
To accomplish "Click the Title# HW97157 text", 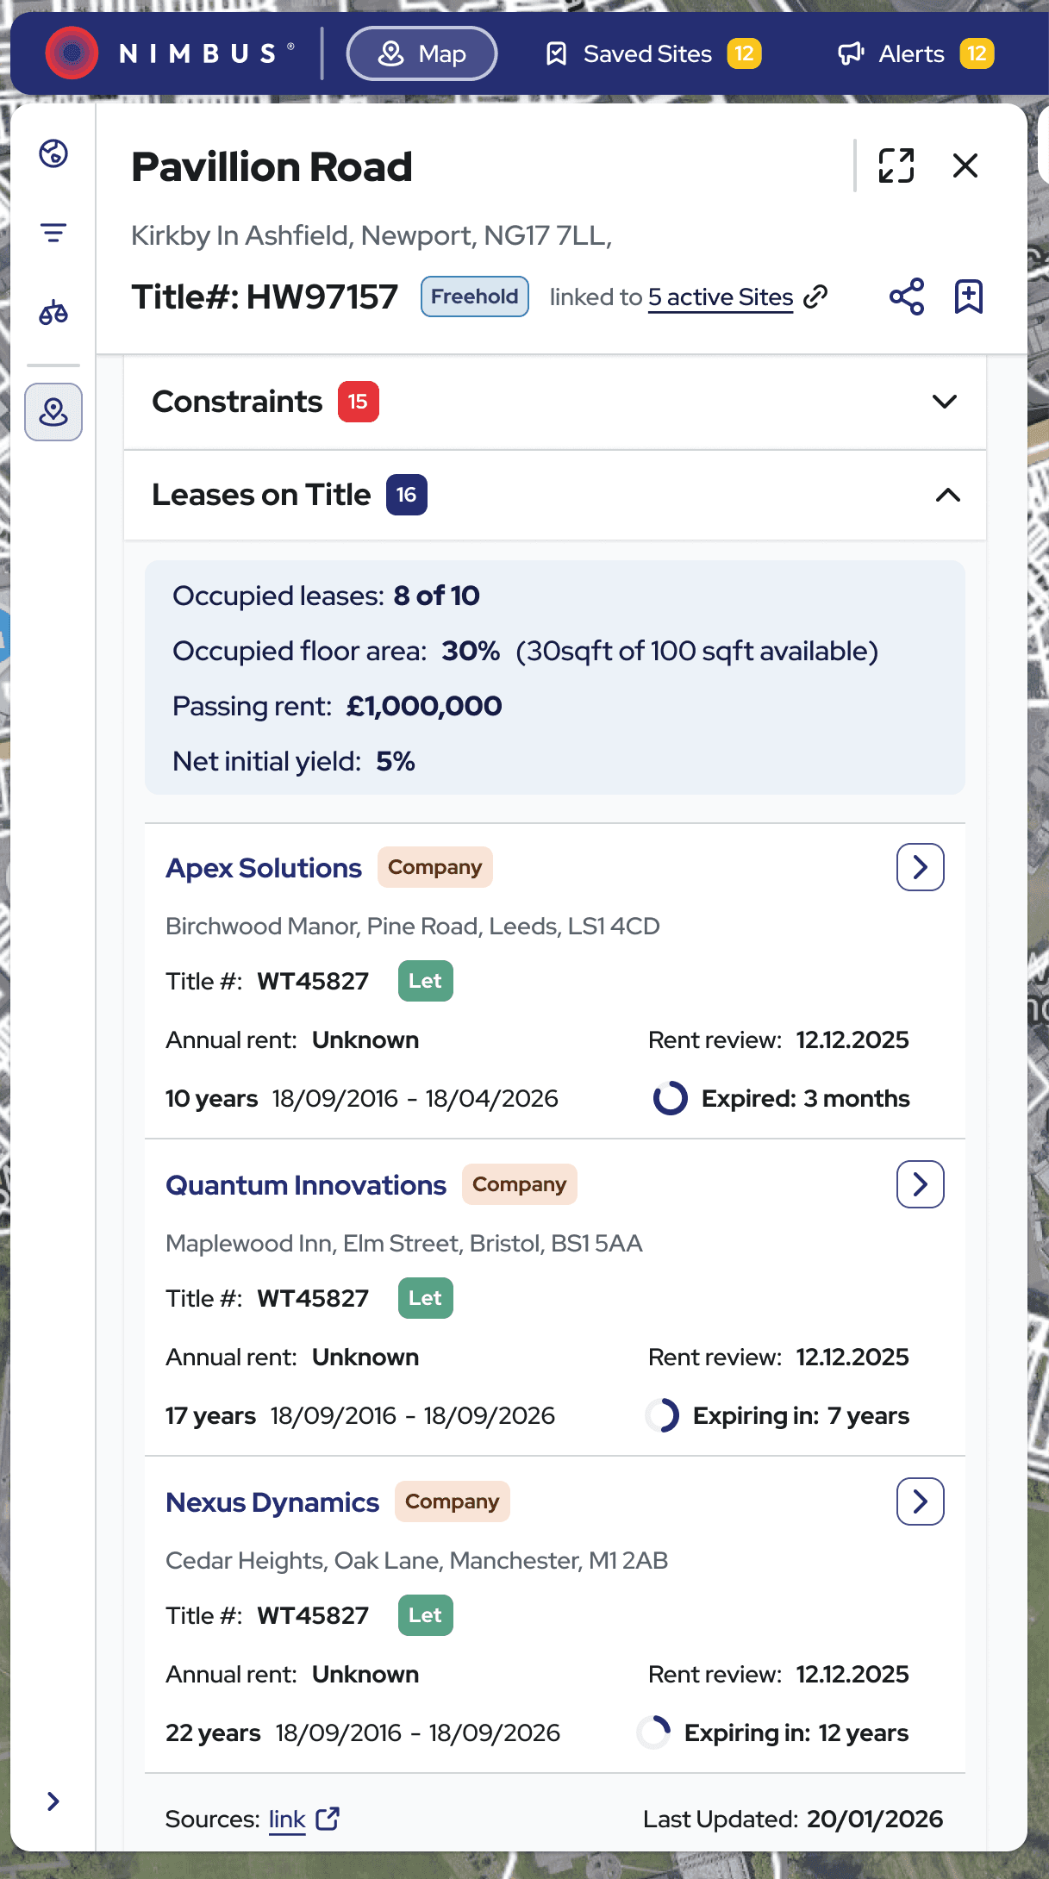I will tap(265, 297).
